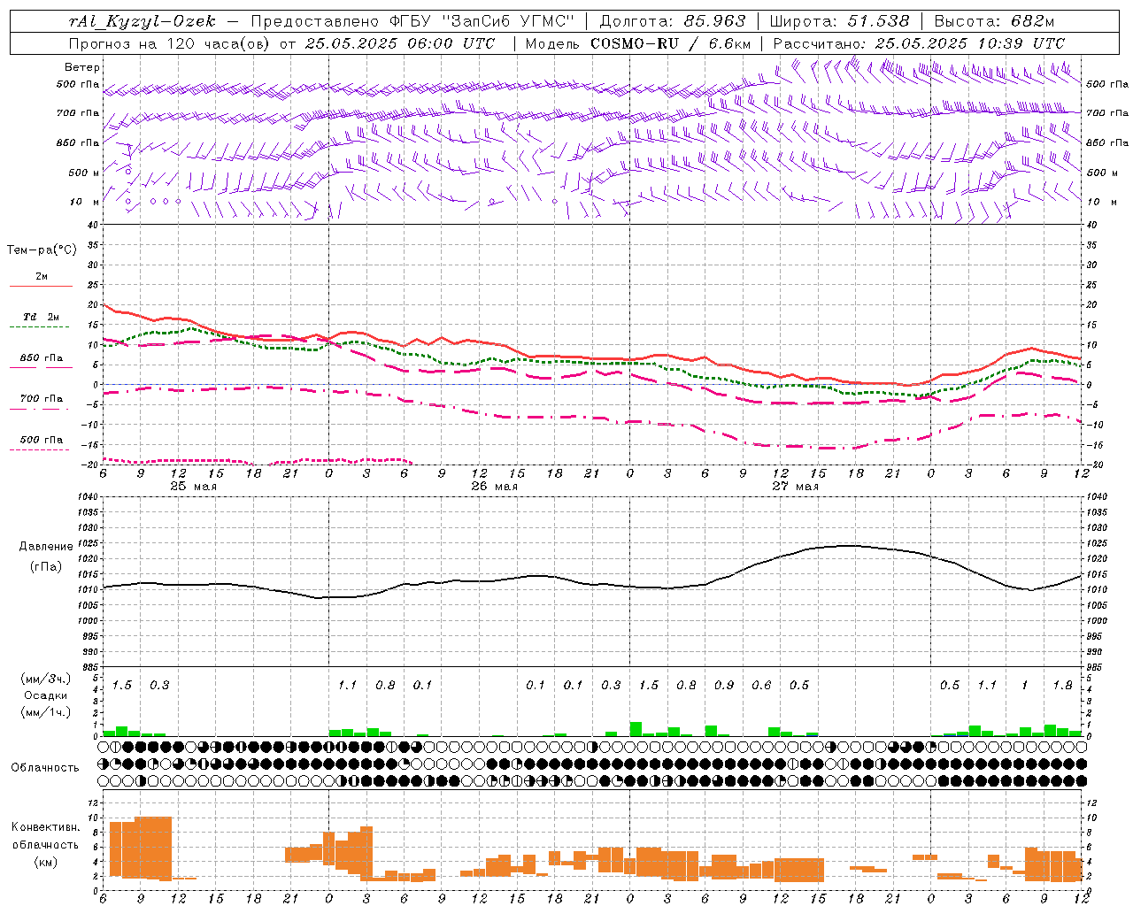Click the Ветер wind panel label
This screenshot has height=906, width=1133.
click(x=81, y=67)
